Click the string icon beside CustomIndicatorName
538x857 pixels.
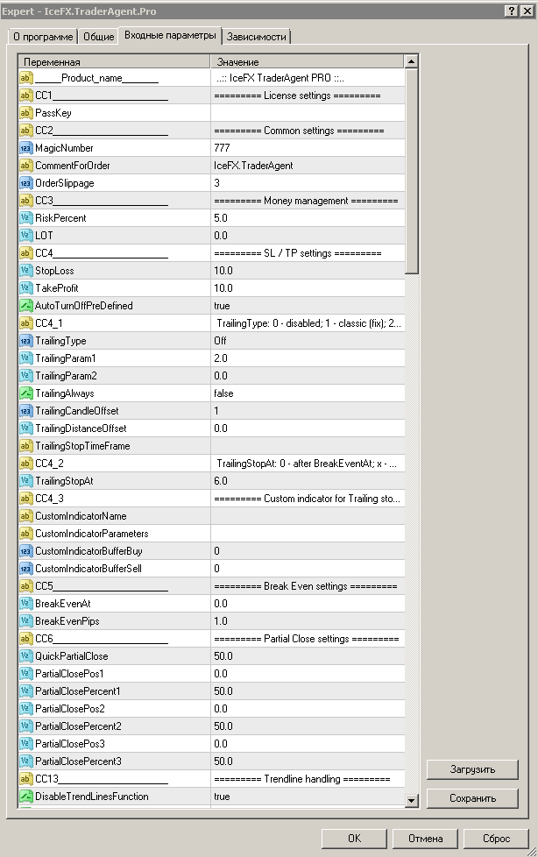(x=25, y=516)
